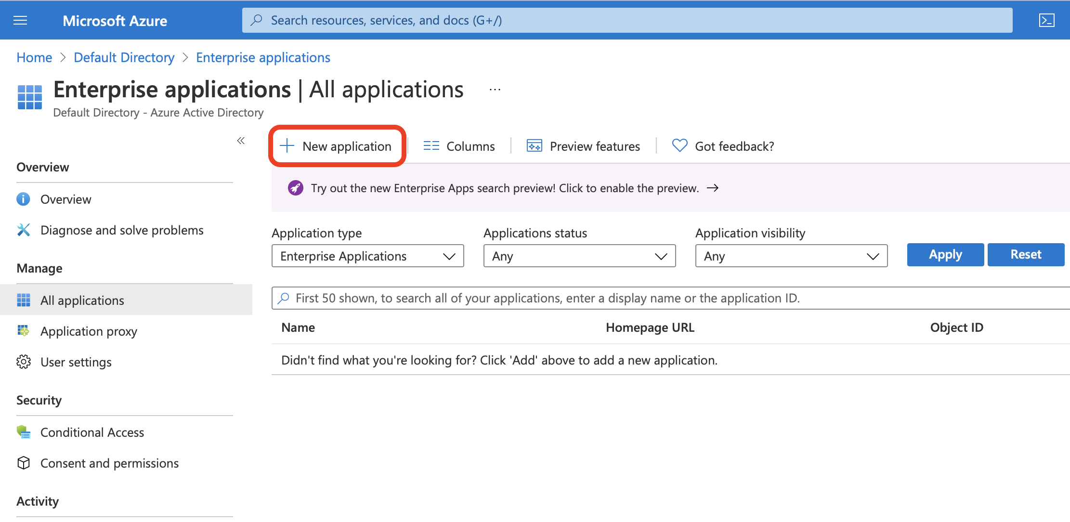This screenshot has height=522, width=1070.
Task: Click the Columns list icon
Action: 431,146
